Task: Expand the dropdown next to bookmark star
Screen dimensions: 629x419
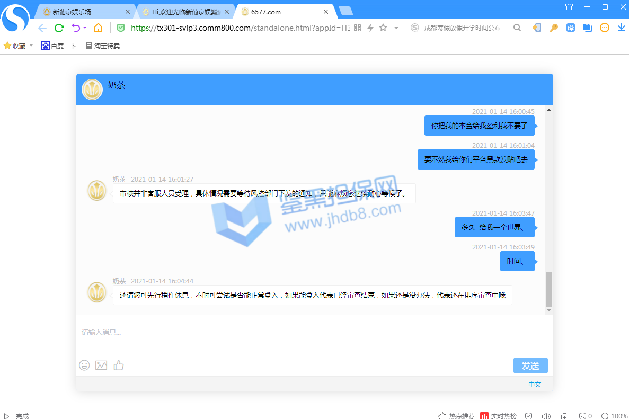Action: click(396, 28)
